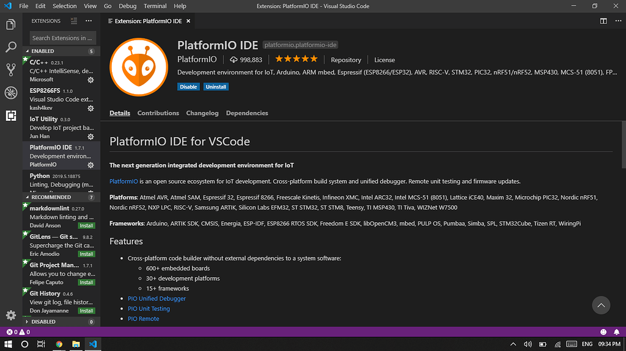Image resolution: width=626 pixels, height=351 pixels.
Task: Open the Search view in activity bar
Action: [x=11, y=47]
